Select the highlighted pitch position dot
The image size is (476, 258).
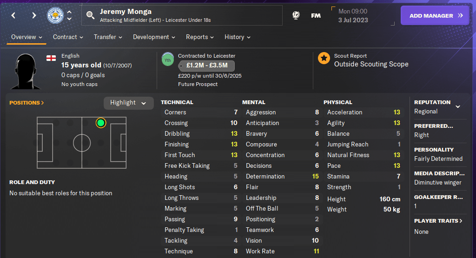101,123
